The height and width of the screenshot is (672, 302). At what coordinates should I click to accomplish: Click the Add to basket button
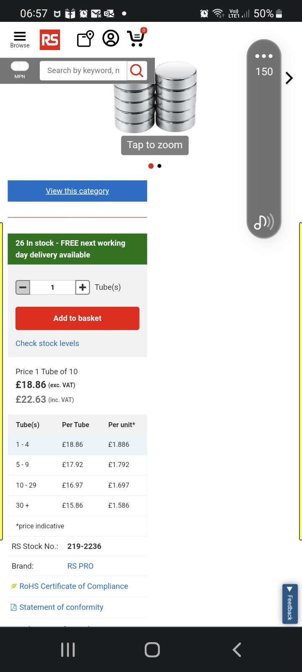[77, 318]
